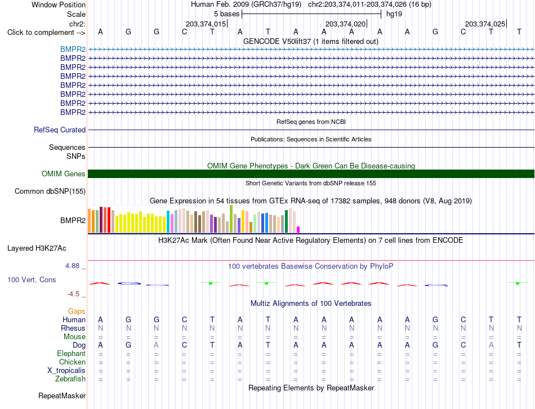Click the 100 Vert. Cons track label

32,279
